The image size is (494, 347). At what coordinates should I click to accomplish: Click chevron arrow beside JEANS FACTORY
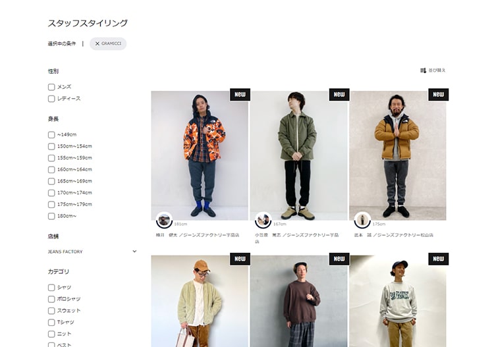tap(134, 252)
